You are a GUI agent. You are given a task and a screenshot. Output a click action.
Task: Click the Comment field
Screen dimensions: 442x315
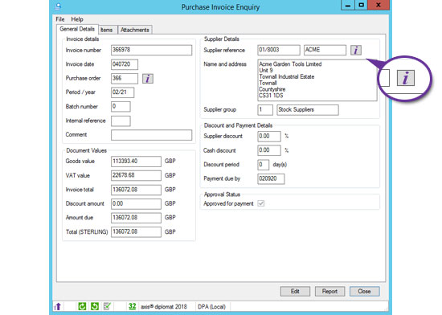tap(151, 135)
